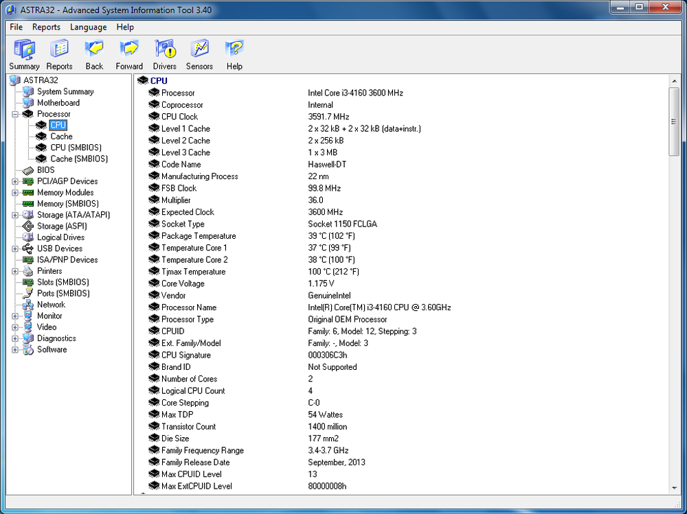Click the scroll-up arrow of details pane
This screenshot has height=514, width=687.
pos(674,81)
